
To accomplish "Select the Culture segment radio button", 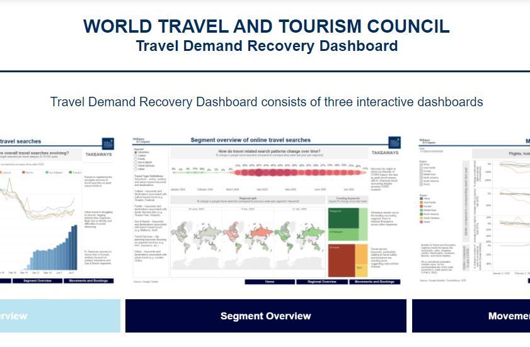I will tap(136, 156).
